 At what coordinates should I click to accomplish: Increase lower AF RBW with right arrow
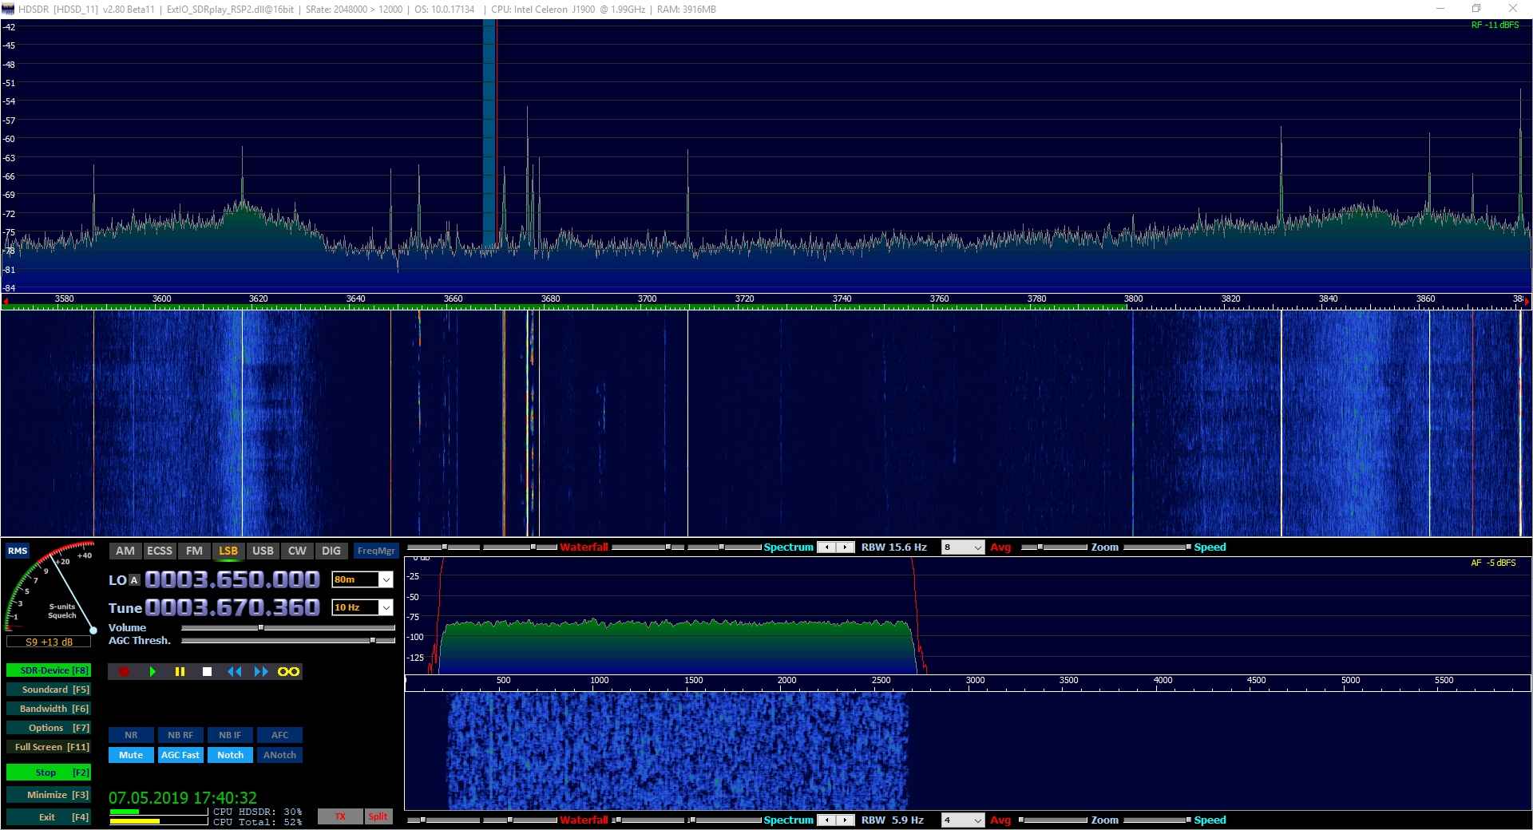coord(846,820)
